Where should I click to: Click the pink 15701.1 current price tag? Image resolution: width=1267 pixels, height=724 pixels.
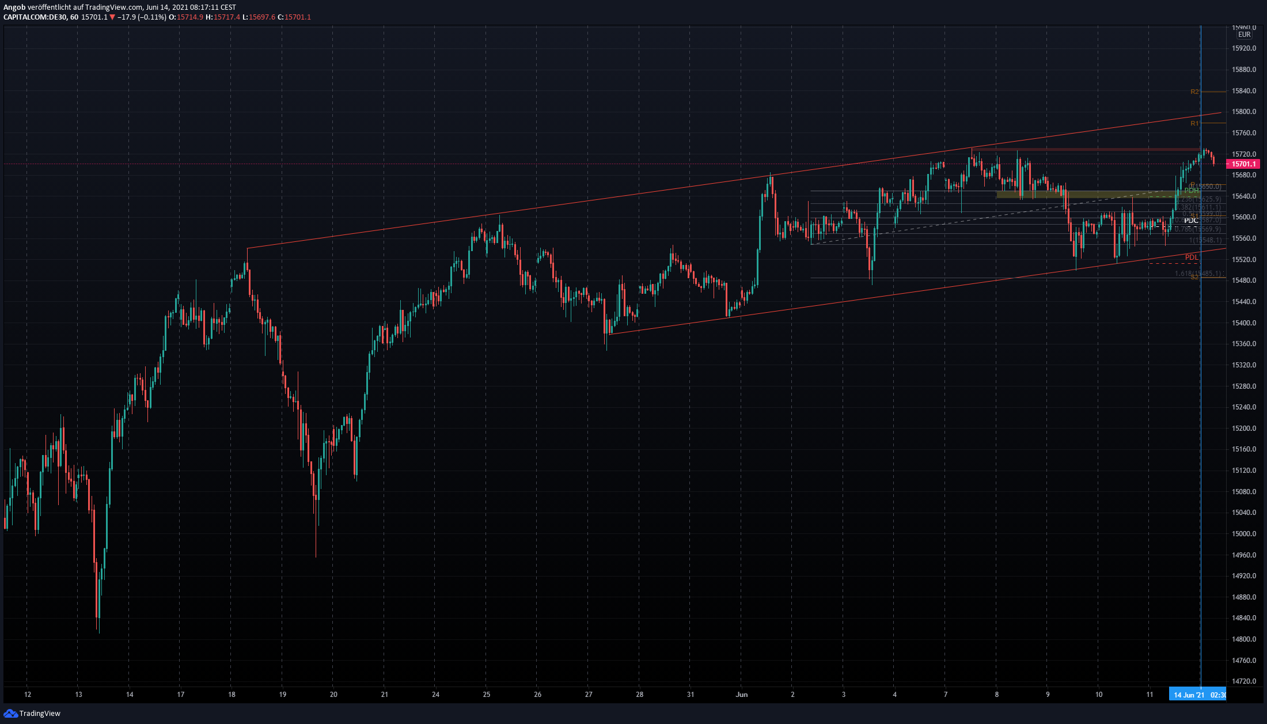coord(1242,164)
